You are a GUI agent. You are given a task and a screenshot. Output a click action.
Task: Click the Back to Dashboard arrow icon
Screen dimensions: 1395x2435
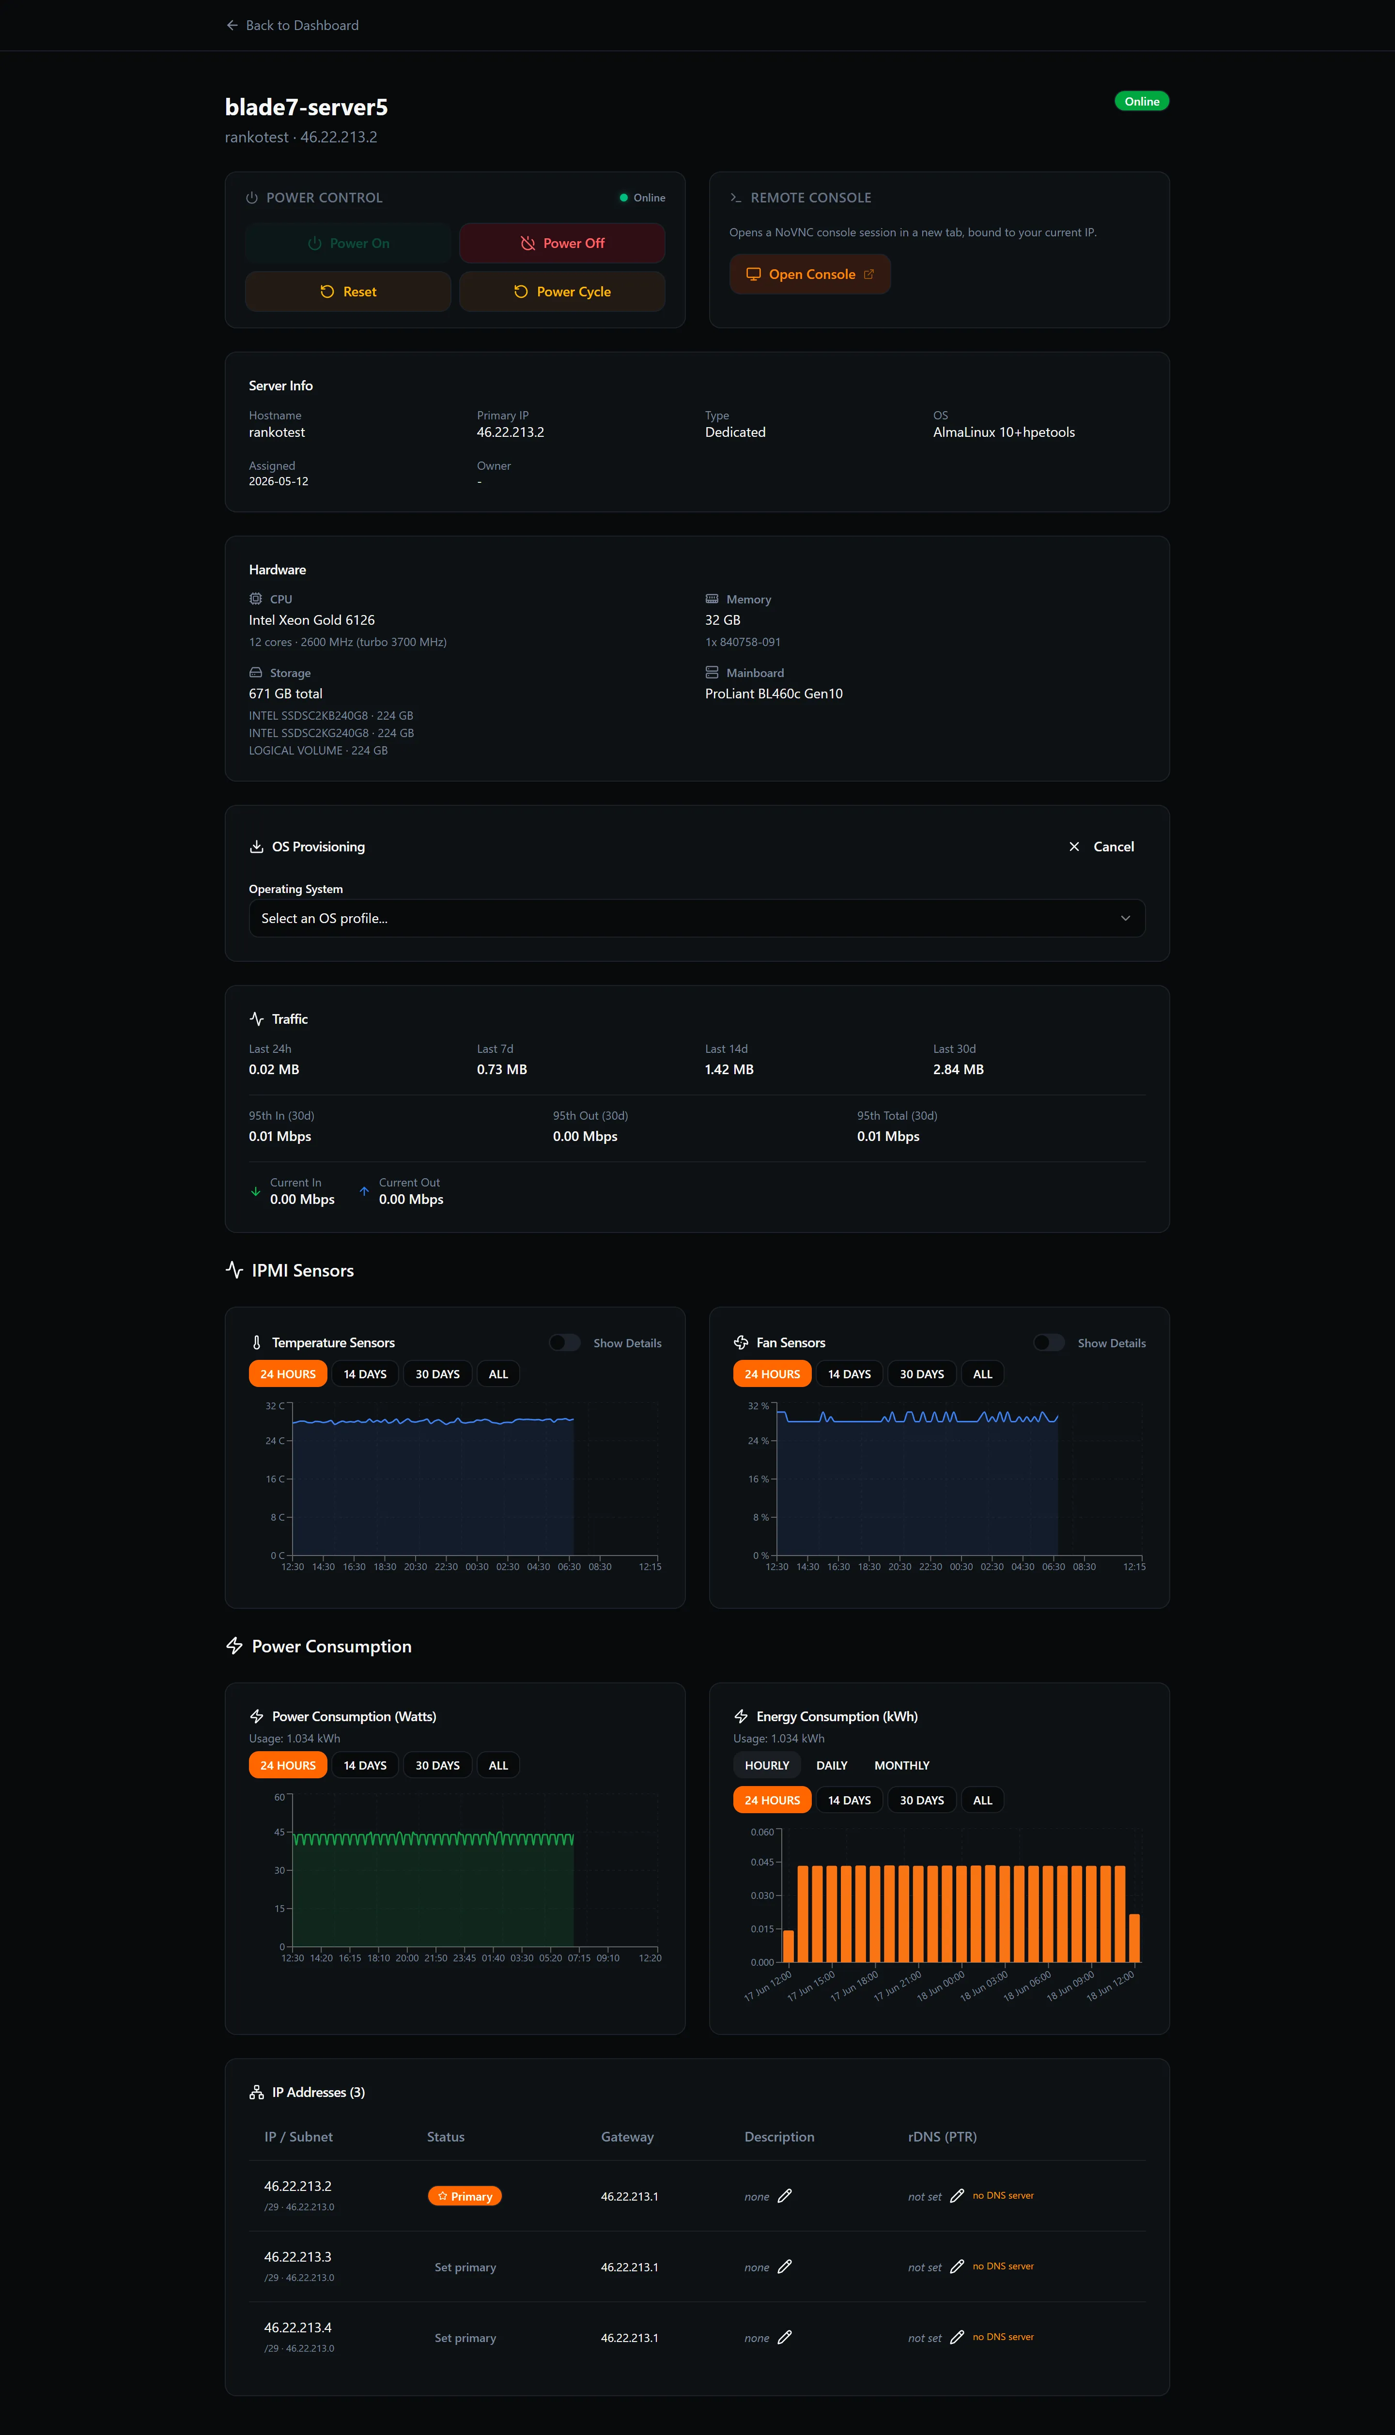click(x=232, y=26)
